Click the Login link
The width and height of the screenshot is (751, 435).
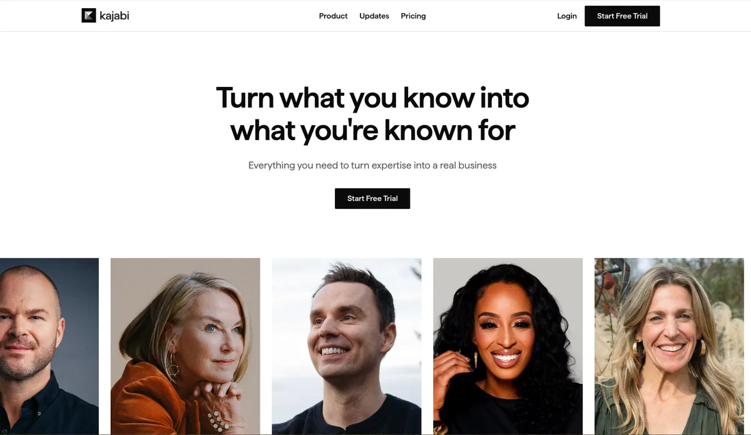click(x=567, y=16)
